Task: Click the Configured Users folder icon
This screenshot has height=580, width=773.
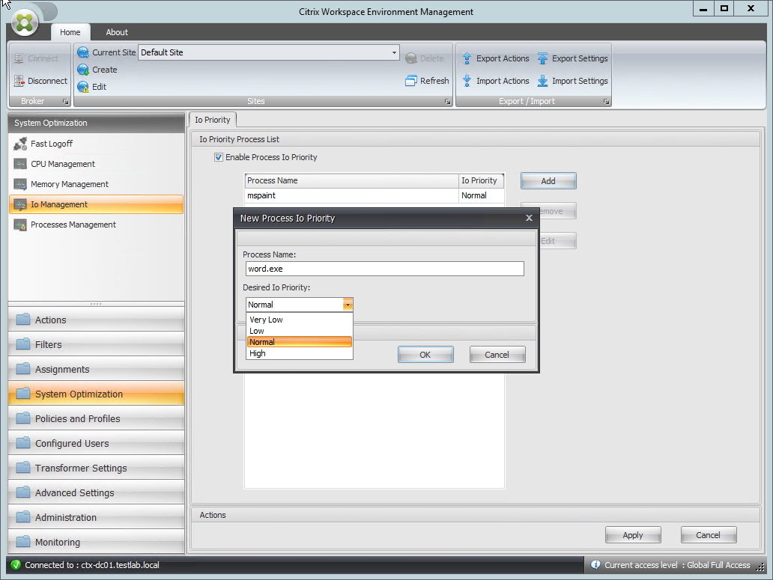Action: (23, 443)
